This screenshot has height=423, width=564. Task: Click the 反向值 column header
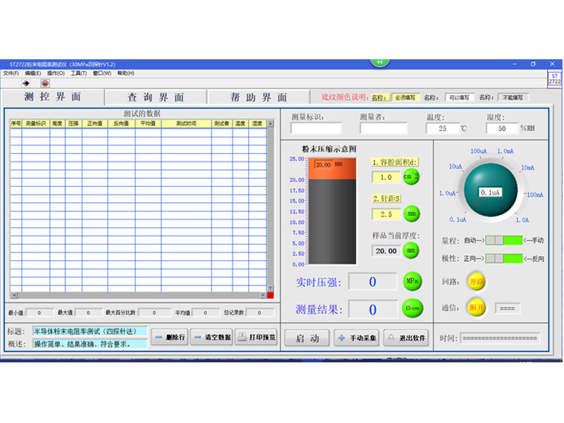click(121, 124)
